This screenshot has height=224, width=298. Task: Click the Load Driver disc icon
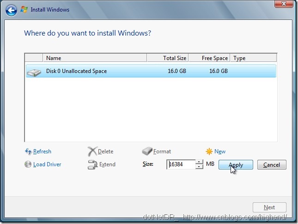pyautogui.click(x=28, y=164)
